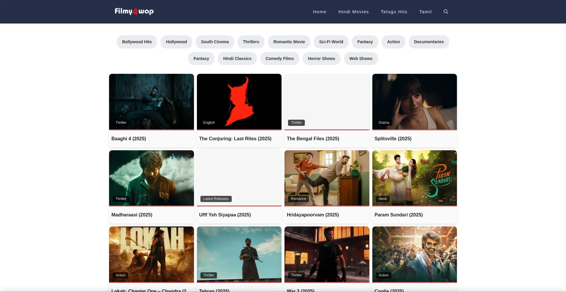Viewport: 566px width, 292px height.
Task: Click the Thriller tag on Tehran poster
Action: (x=208, y=275)
